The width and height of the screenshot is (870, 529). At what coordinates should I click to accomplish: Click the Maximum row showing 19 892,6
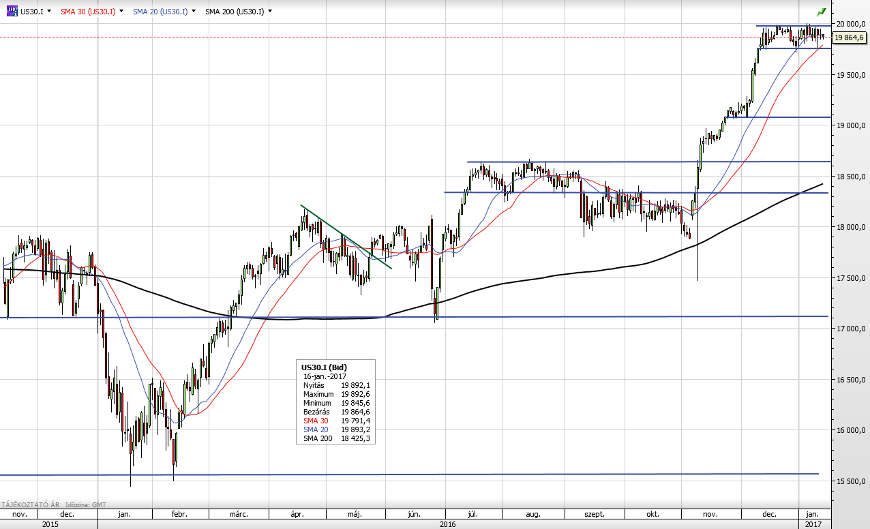pyautogui.click(x=337, y=394)
